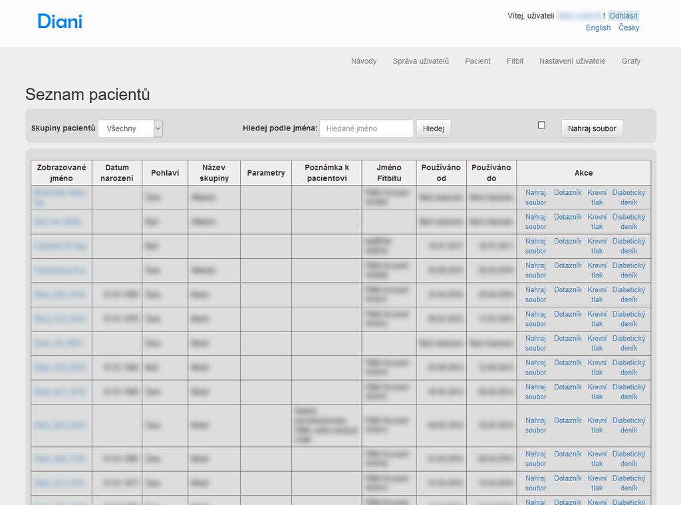Click the Používáno do column header
Screen dimensions: 681x505
pyautogui.click(x=491, y=173)
